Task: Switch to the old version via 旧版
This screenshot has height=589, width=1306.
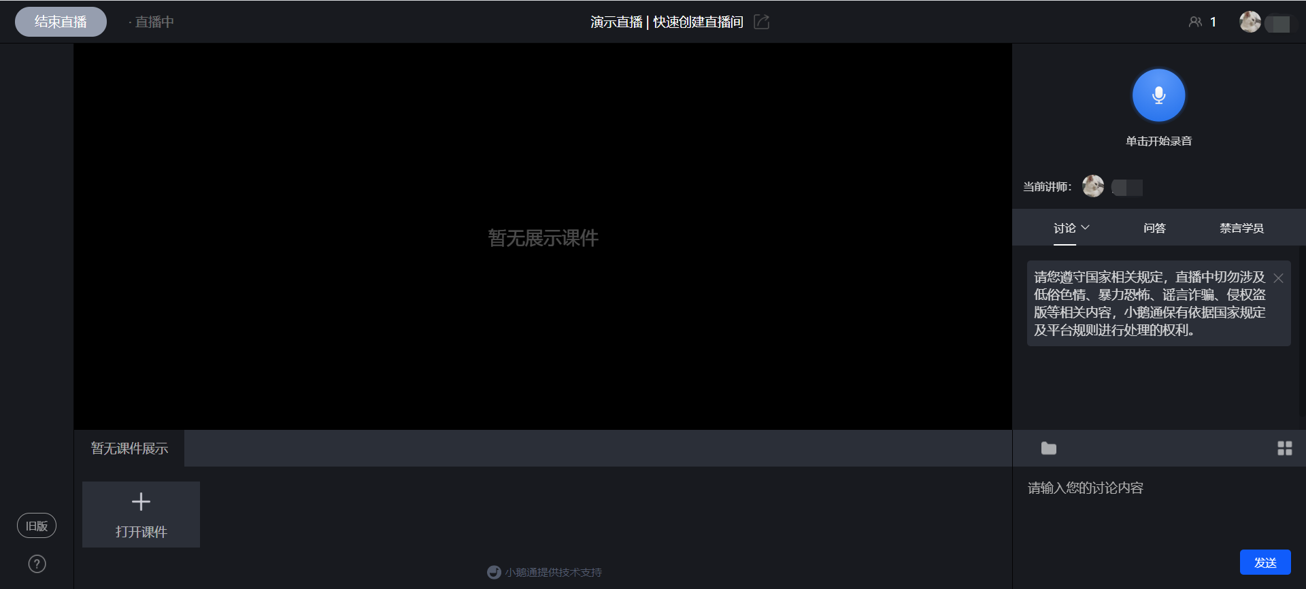Action: click(37, 526)
